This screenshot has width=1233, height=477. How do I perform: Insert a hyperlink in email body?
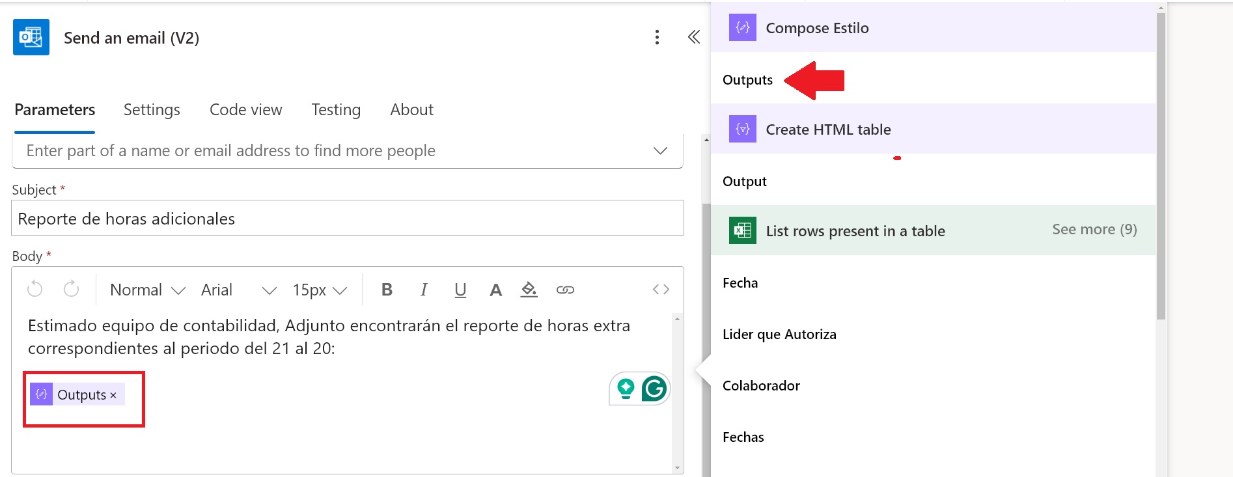click(x=565, y=290)
